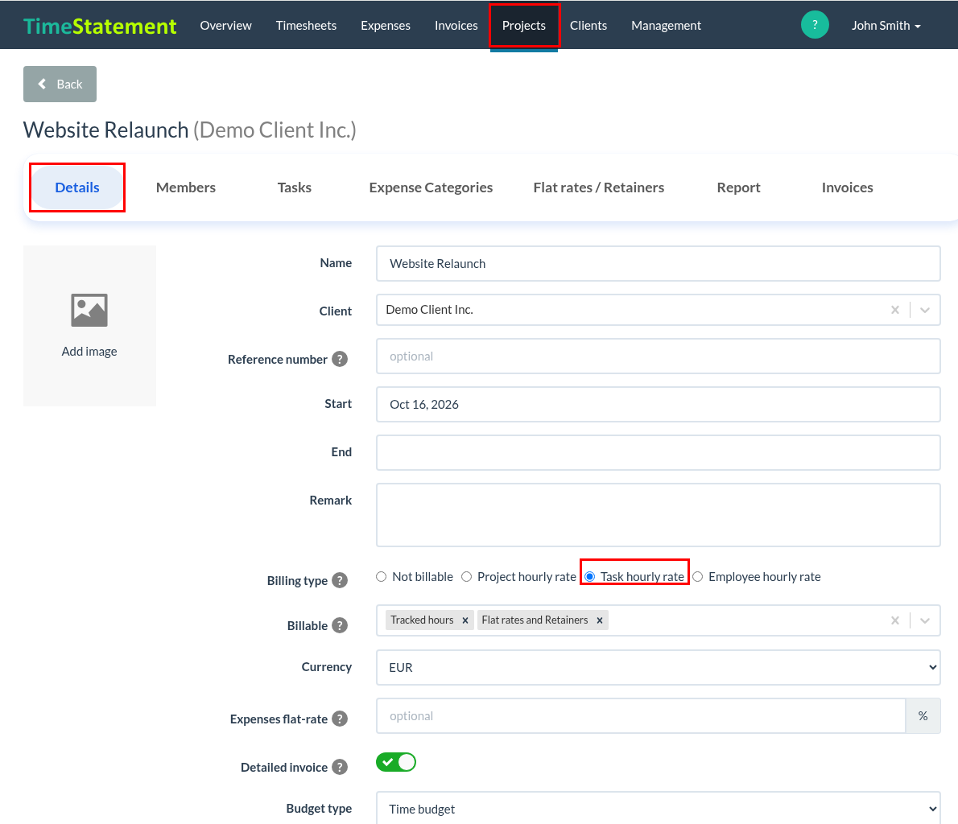
Task: Toggle the Detailed invoice switch
Action: click(396, 762)
